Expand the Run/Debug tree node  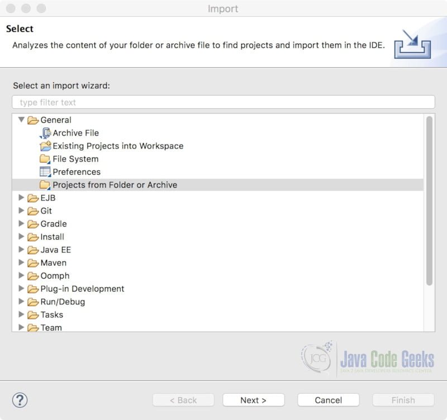tap(22, 302)
